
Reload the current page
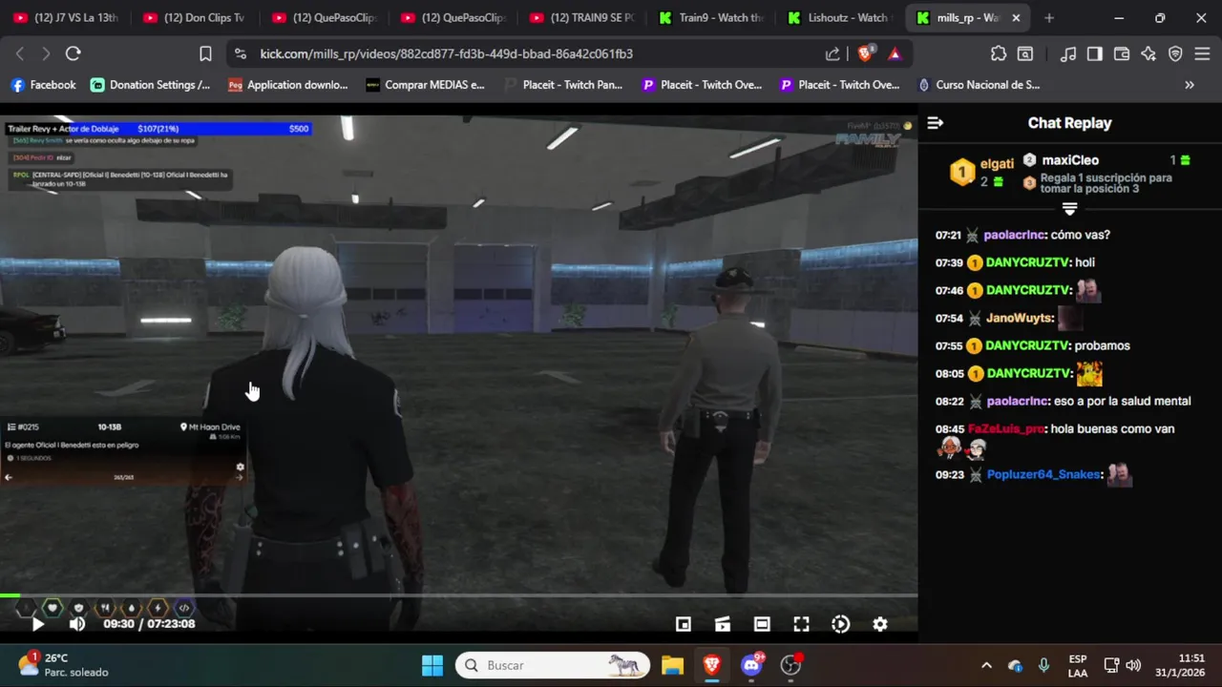(x=74, y=53)
